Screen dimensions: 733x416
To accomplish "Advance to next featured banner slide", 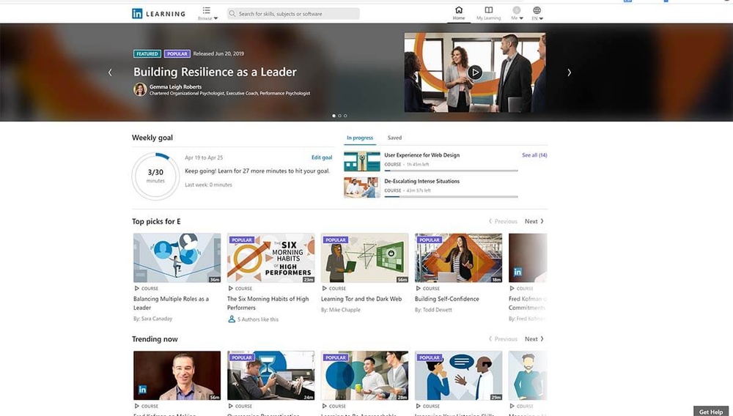I will (569, 73).
